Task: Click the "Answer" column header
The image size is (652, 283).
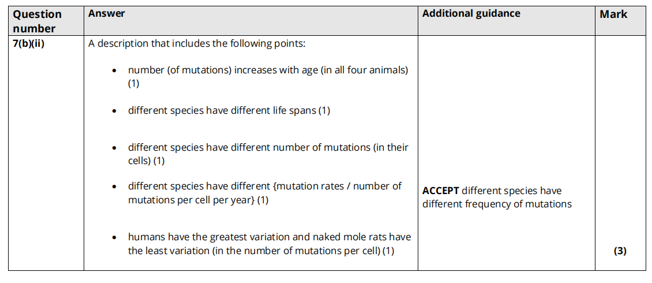Action: [x=107, y=13]
